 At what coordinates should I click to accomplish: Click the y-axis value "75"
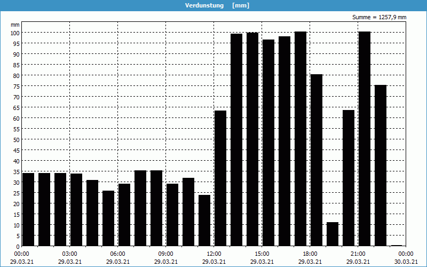(x=17, y=86)
